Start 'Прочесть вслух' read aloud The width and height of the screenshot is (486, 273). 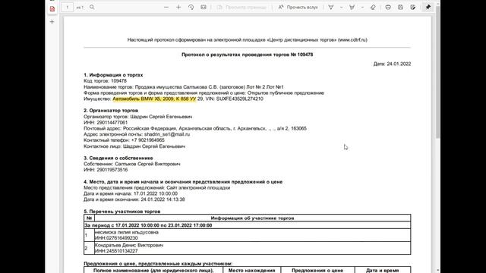[x=298, y=7]
